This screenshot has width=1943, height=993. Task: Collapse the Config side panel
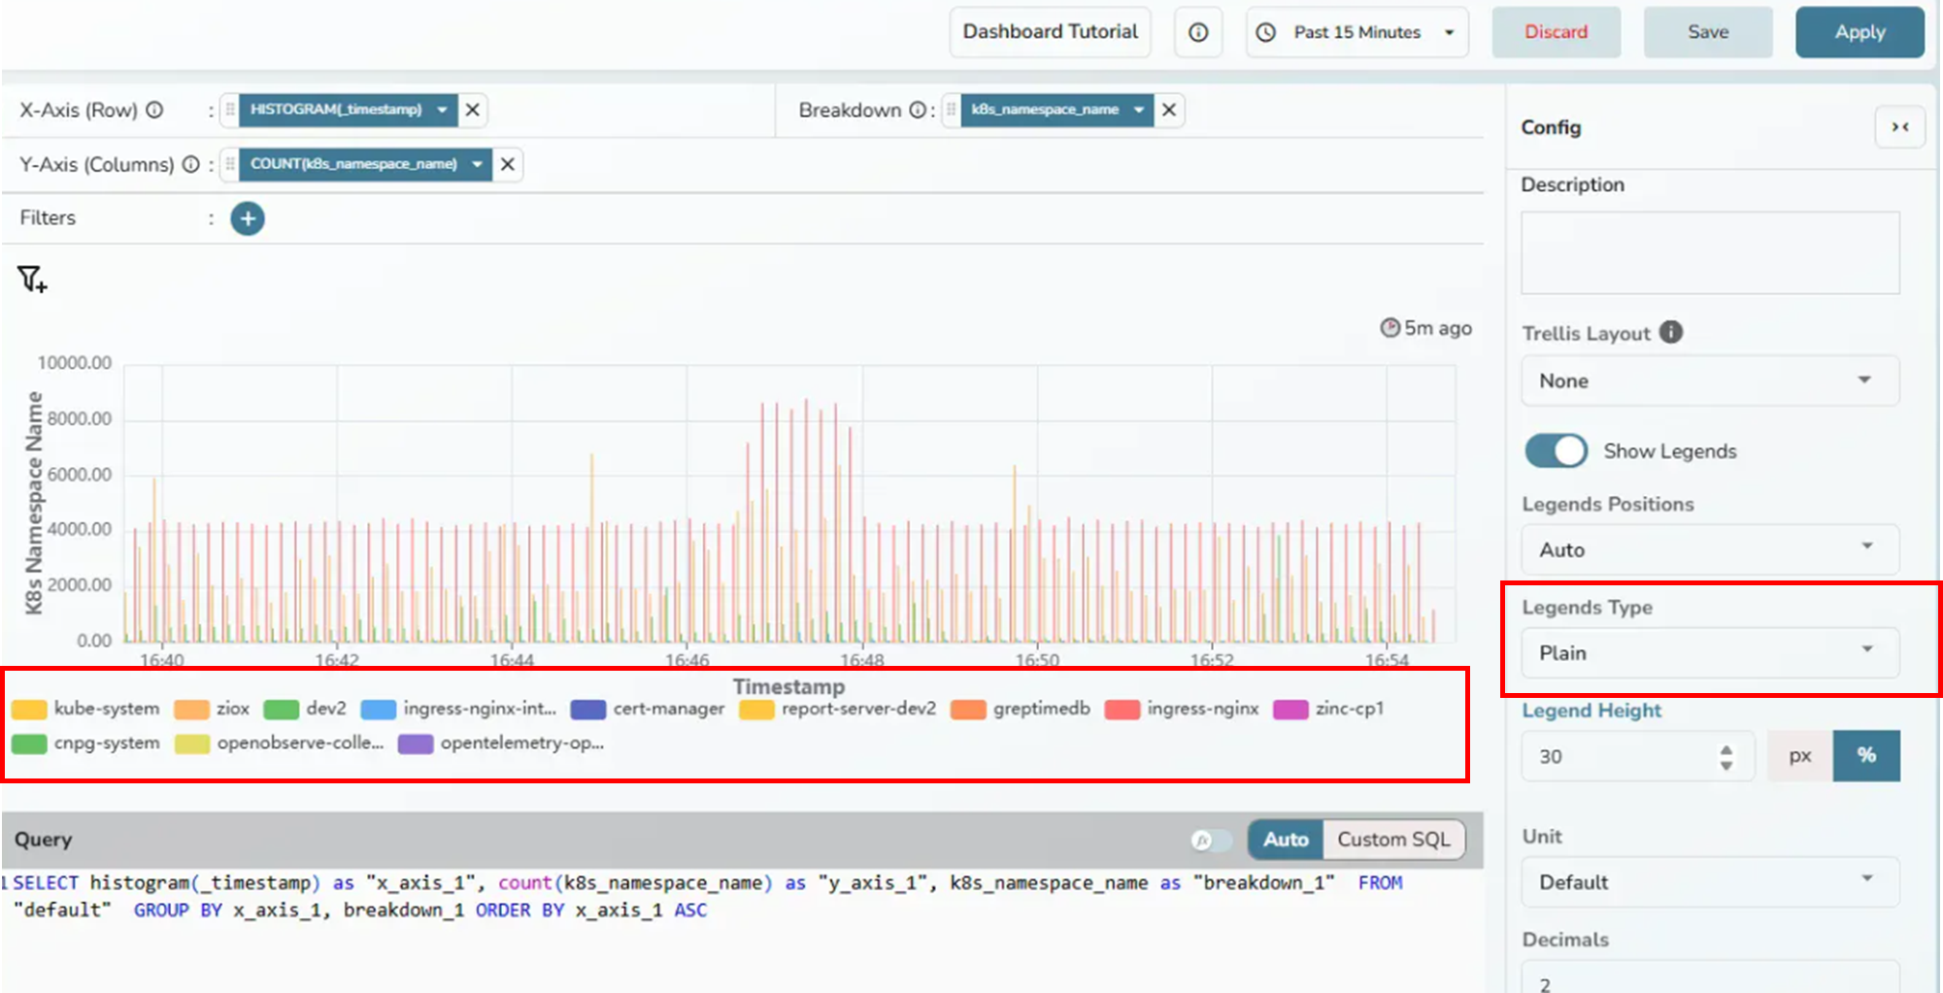pyautogui.click(x=1899, y=127)
